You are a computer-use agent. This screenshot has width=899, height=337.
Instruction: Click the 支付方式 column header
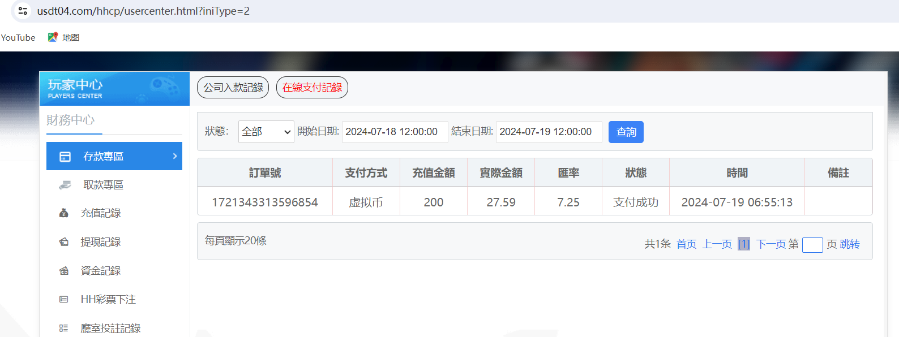[366, 173]
